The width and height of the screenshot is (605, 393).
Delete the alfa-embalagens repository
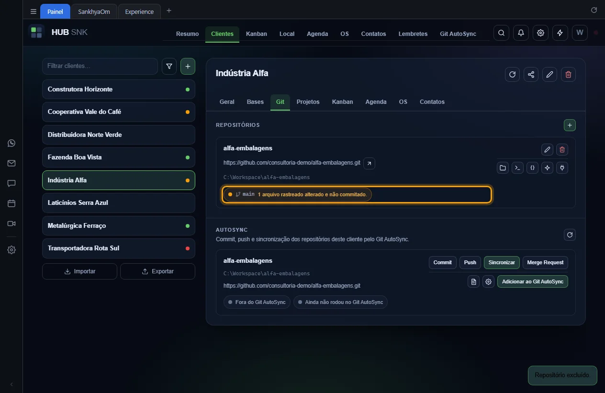point(562,150)
